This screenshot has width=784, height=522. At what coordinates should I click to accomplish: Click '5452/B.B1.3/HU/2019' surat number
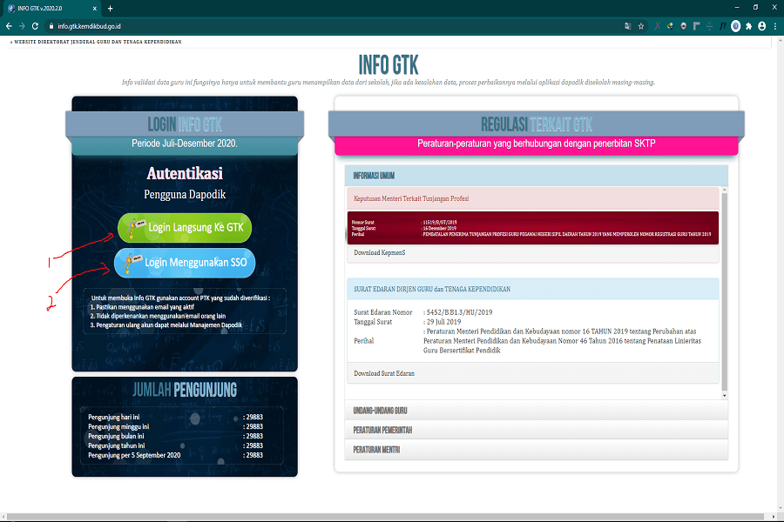[459, 312]
